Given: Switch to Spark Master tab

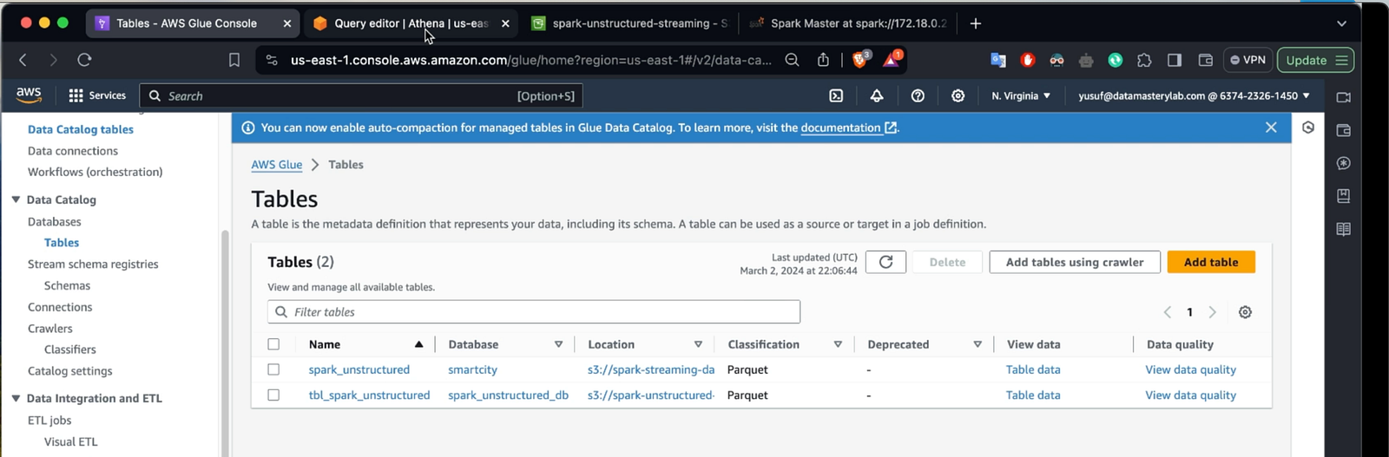Looking at the screenshot, I should pos(848,23).
